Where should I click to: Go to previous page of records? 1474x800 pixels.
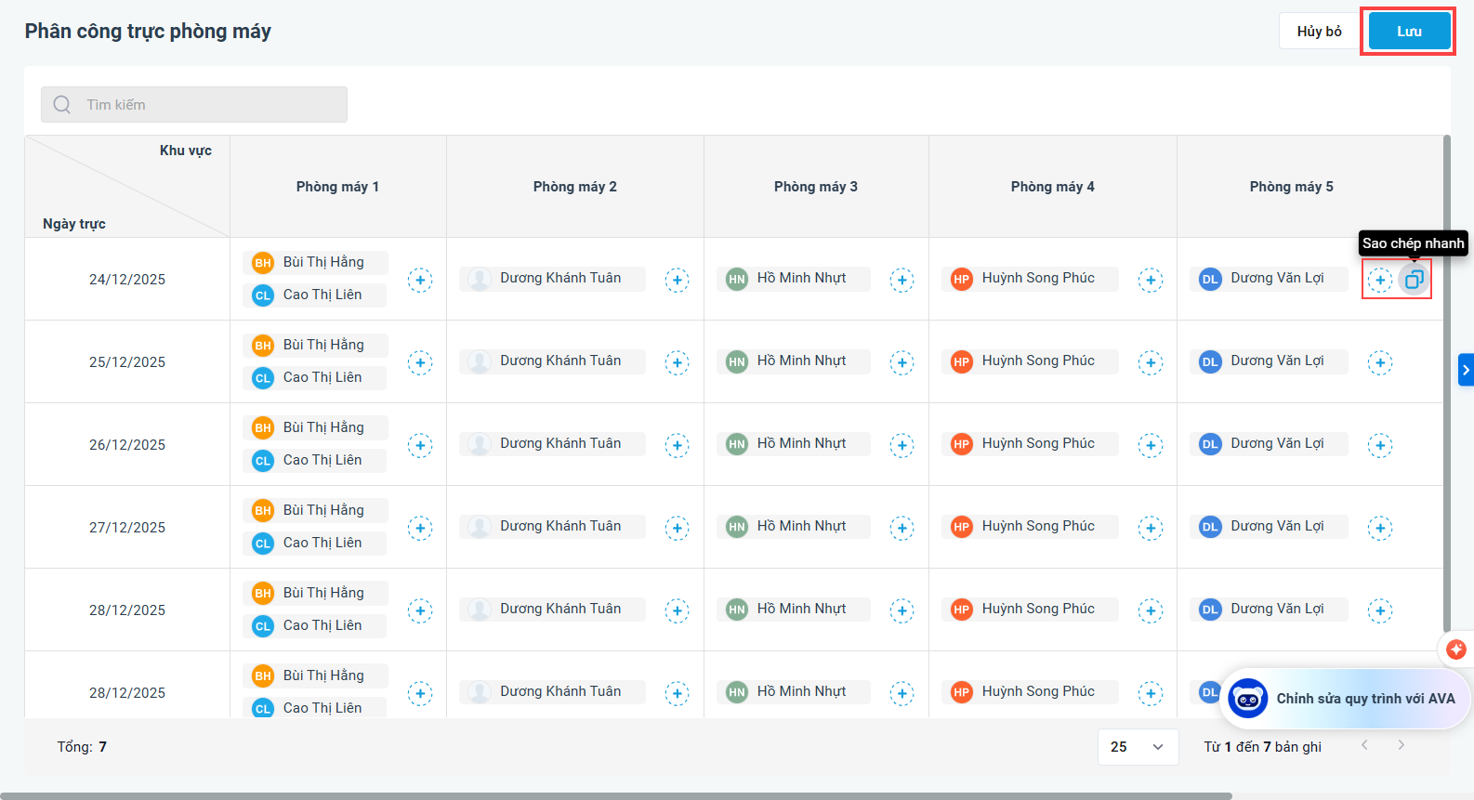pos(1364,745)
